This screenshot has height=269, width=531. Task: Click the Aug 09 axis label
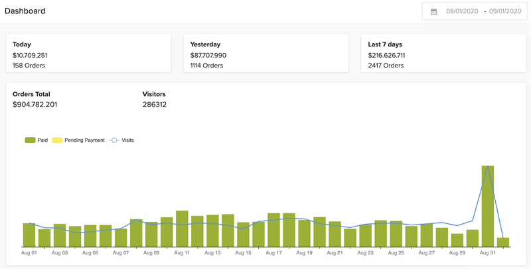click(151, 253)
